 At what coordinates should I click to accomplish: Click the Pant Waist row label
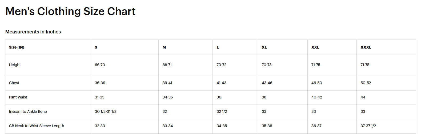pos(18,97)
